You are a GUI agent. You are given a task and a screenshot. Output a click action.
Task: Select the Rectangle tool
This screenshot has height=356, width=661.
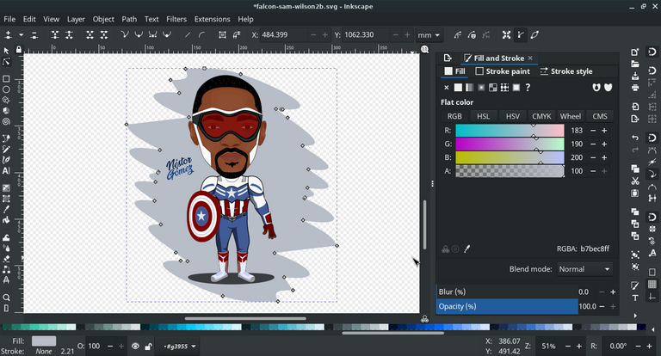tap(6, 79)
